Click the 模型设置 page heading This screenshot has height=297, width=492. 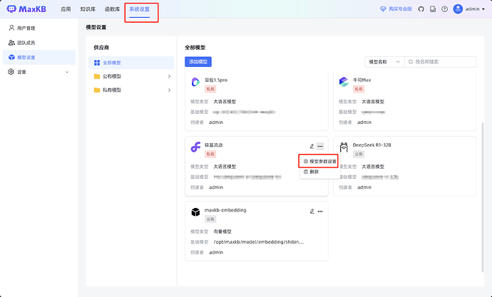(96, 28)
